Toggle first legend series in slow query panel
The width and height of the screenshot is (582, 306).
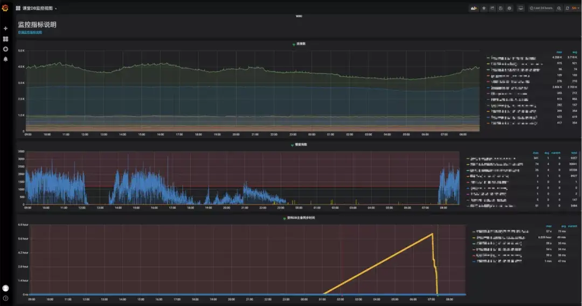tap(491, 159)
